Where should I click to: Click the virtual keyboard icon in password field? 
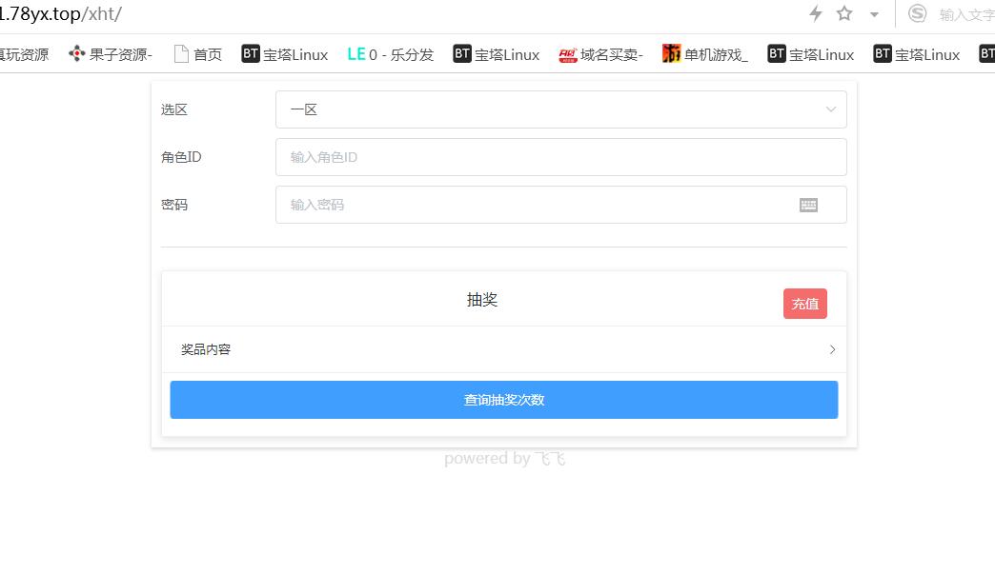click(808, 205)
